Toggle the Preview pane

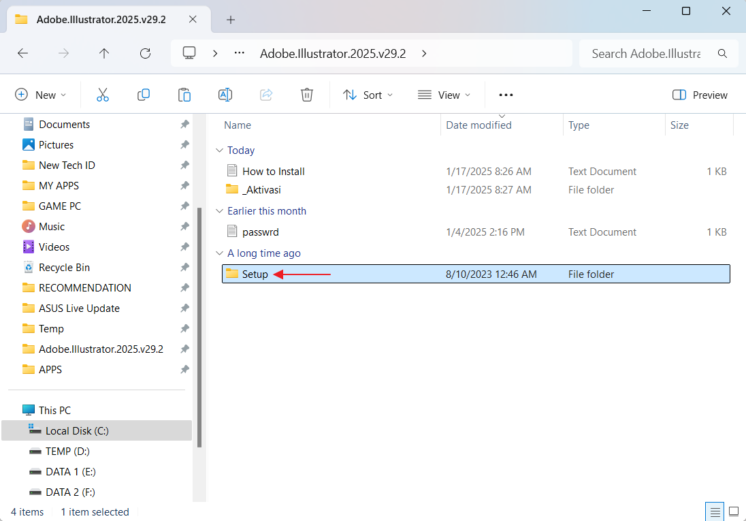point(700,95)
